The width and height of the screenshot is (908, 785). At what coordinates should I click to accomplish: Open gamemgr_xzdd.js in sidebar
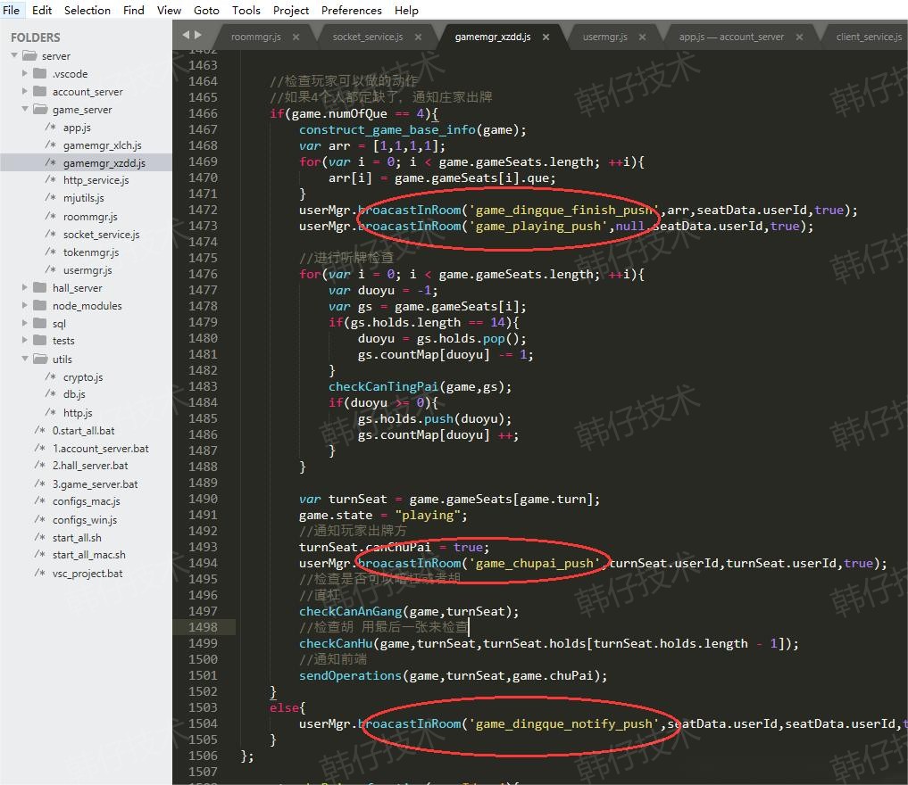pyautogui.click(x=104, y=163)
